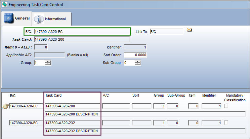The width and height of the screenshot is (250, 139).
Task: Click the Item column header
Action: pos(192,95)
